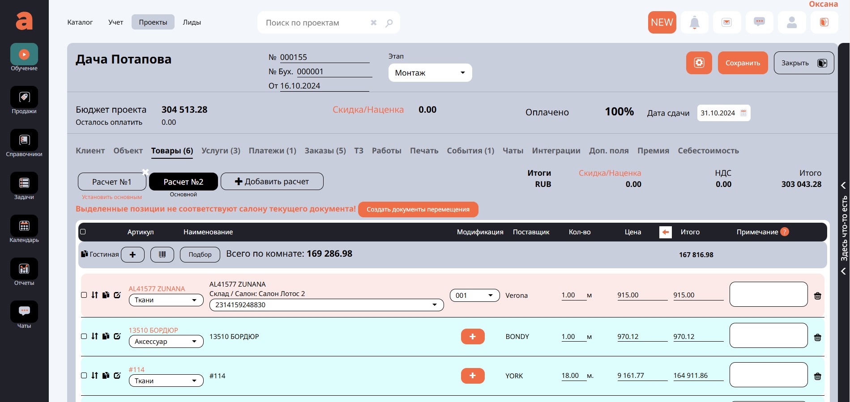Open the Аксессуар category dropdown
Viewport: 850px width, 402px height.
click(x=166, y=342)
